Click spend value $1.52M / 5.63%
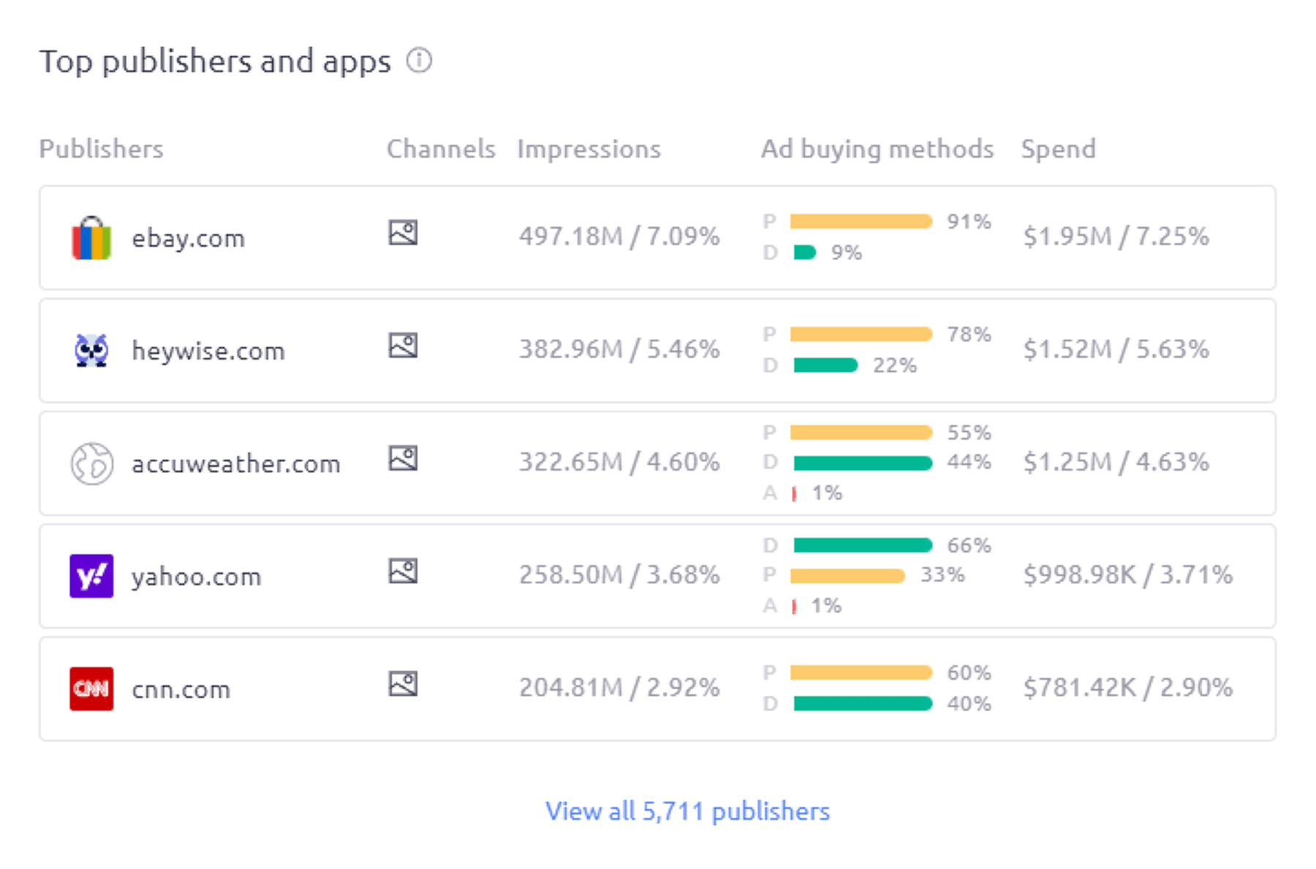The image size is (1316, 869). [1116, 349]
